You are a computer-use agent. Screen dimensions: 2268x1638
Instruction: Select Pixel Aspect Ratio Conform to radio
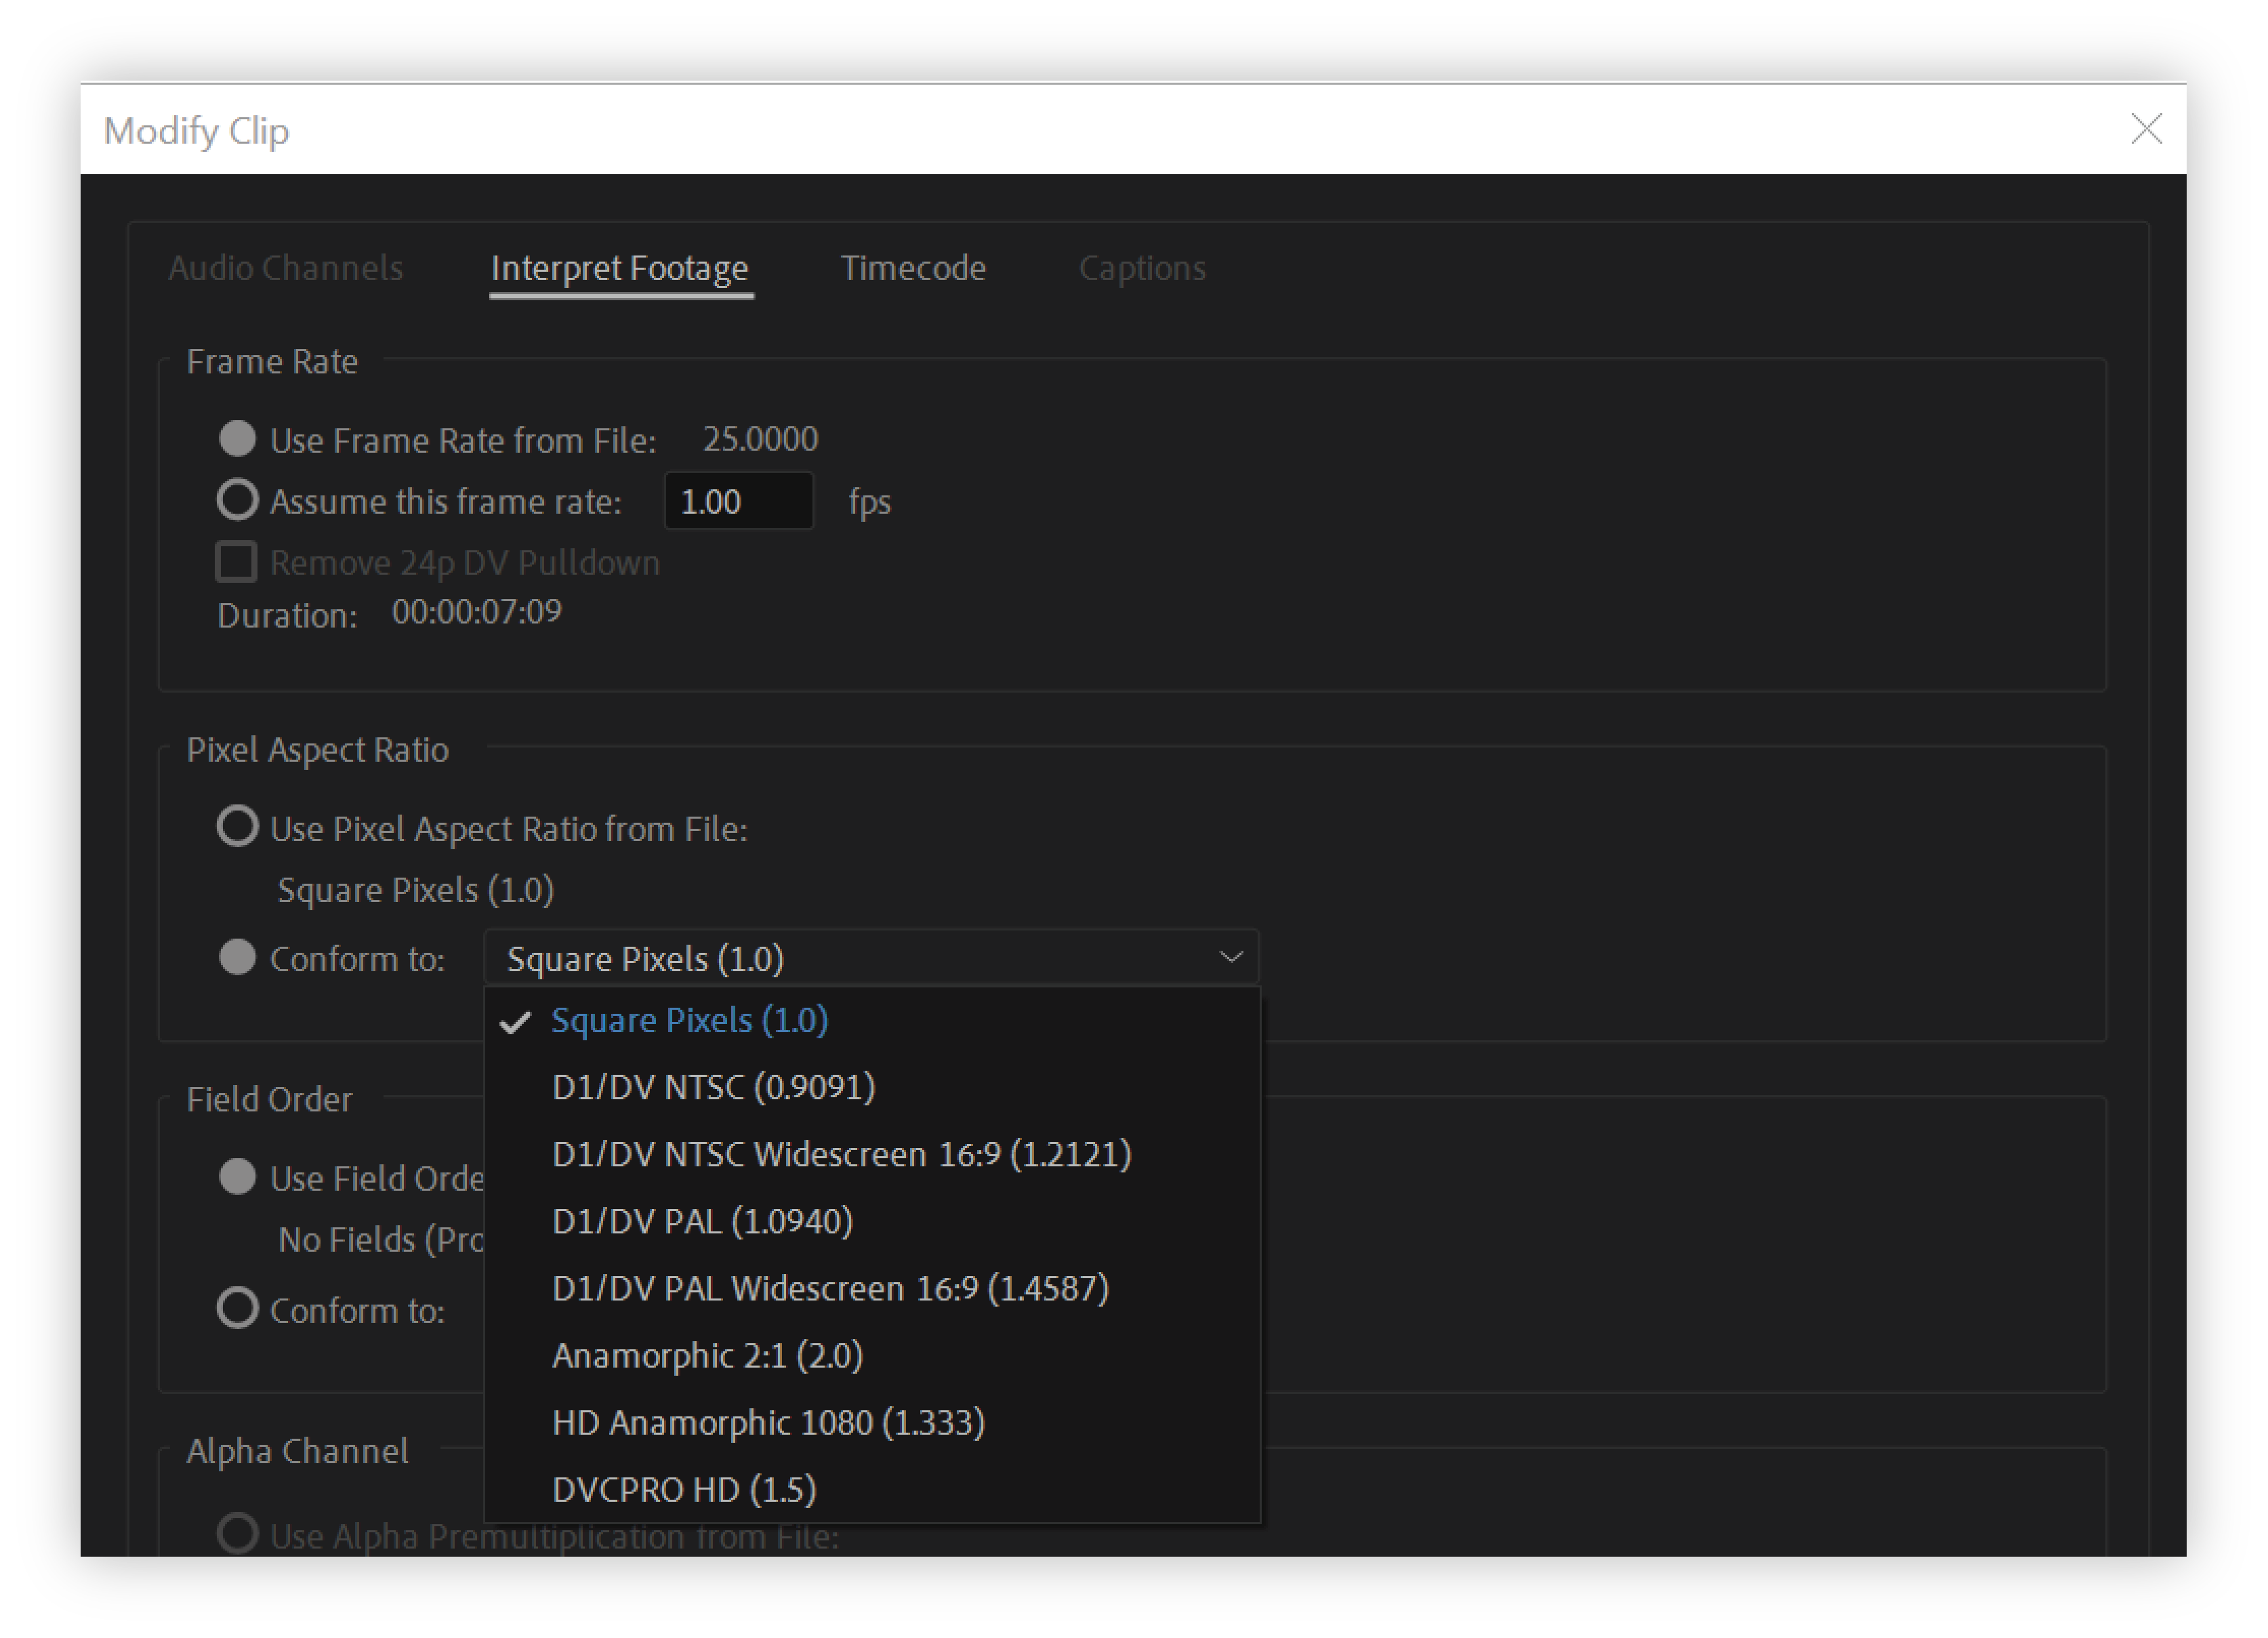238,957
